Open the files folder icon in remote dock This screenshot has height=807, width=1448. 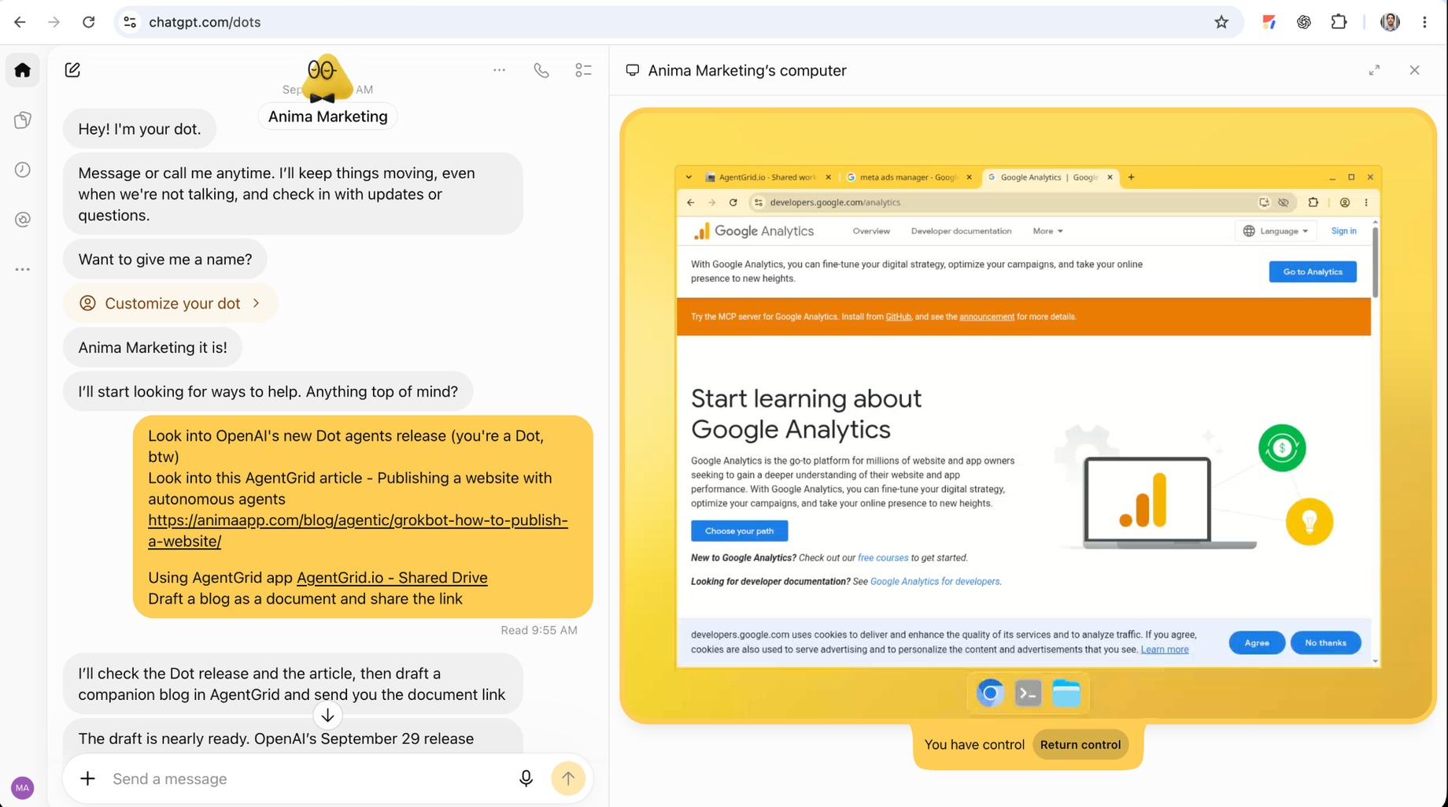[1066, 693]
